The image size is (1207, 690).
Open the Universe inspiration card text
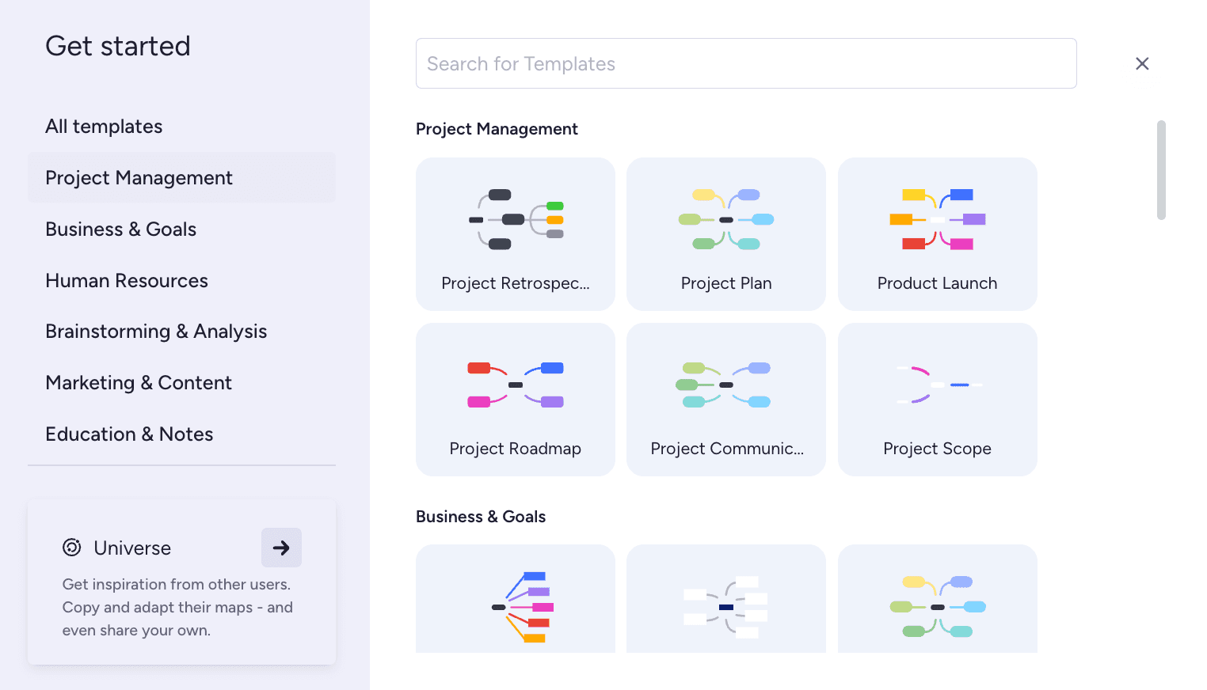click(x=177, y=607)
